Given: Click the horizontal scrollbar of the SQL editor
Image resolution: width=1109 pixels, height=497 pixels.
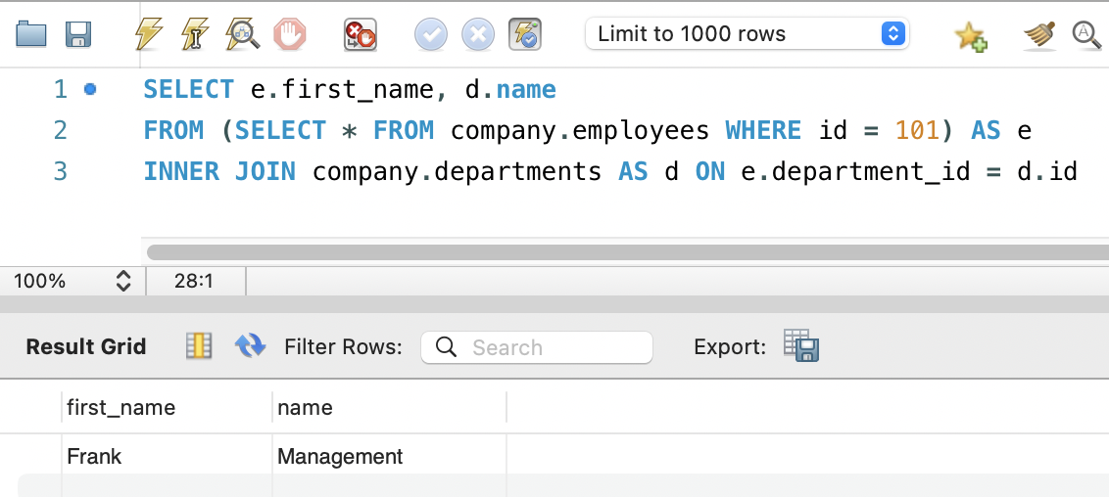Looking at the screenshot, I should coord(627,252).
